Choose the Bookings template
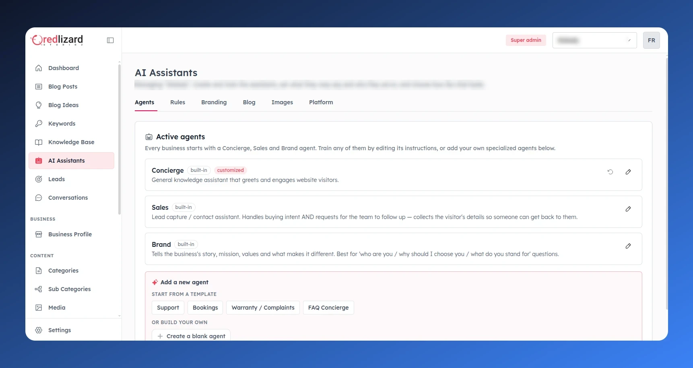Screen dimensions: 693x368 (x=205, y=308)
